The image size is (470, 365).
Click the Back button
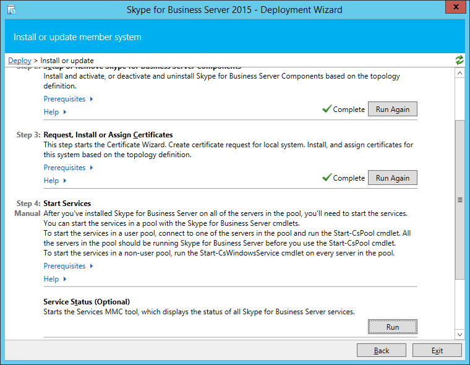tap(382, 350)
